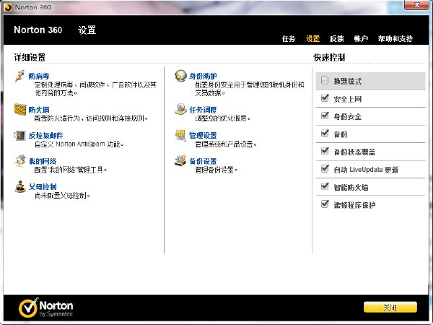The height and width of the screenshot is (325, 433).
Task: Click the 调整您的优化调度 description text
Action: click(222, 118)
